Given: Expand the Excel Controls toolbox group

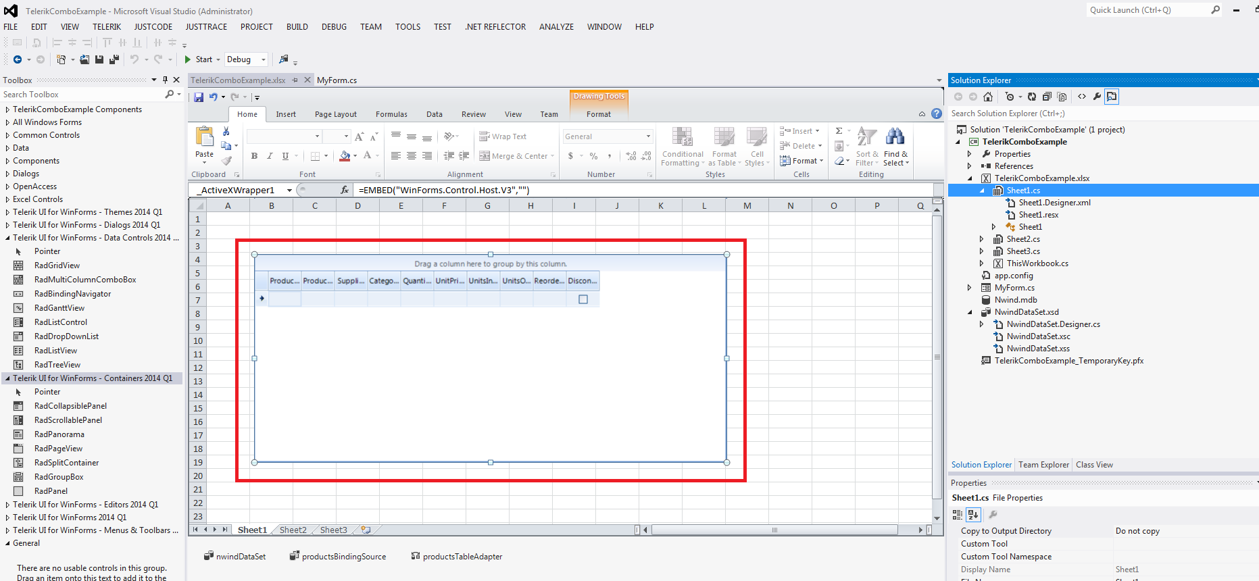Looking at the screenshot, I should 7,199.
